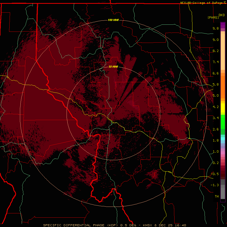Image resolution: width=227 pixels, height=227 pixels.
Task: Click the 100 NMI range ring label
Action: click(113, 20)
